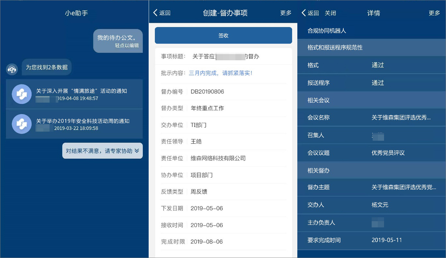Click the blue 三月内完成 批示内容 text

[x=221, y=73]
